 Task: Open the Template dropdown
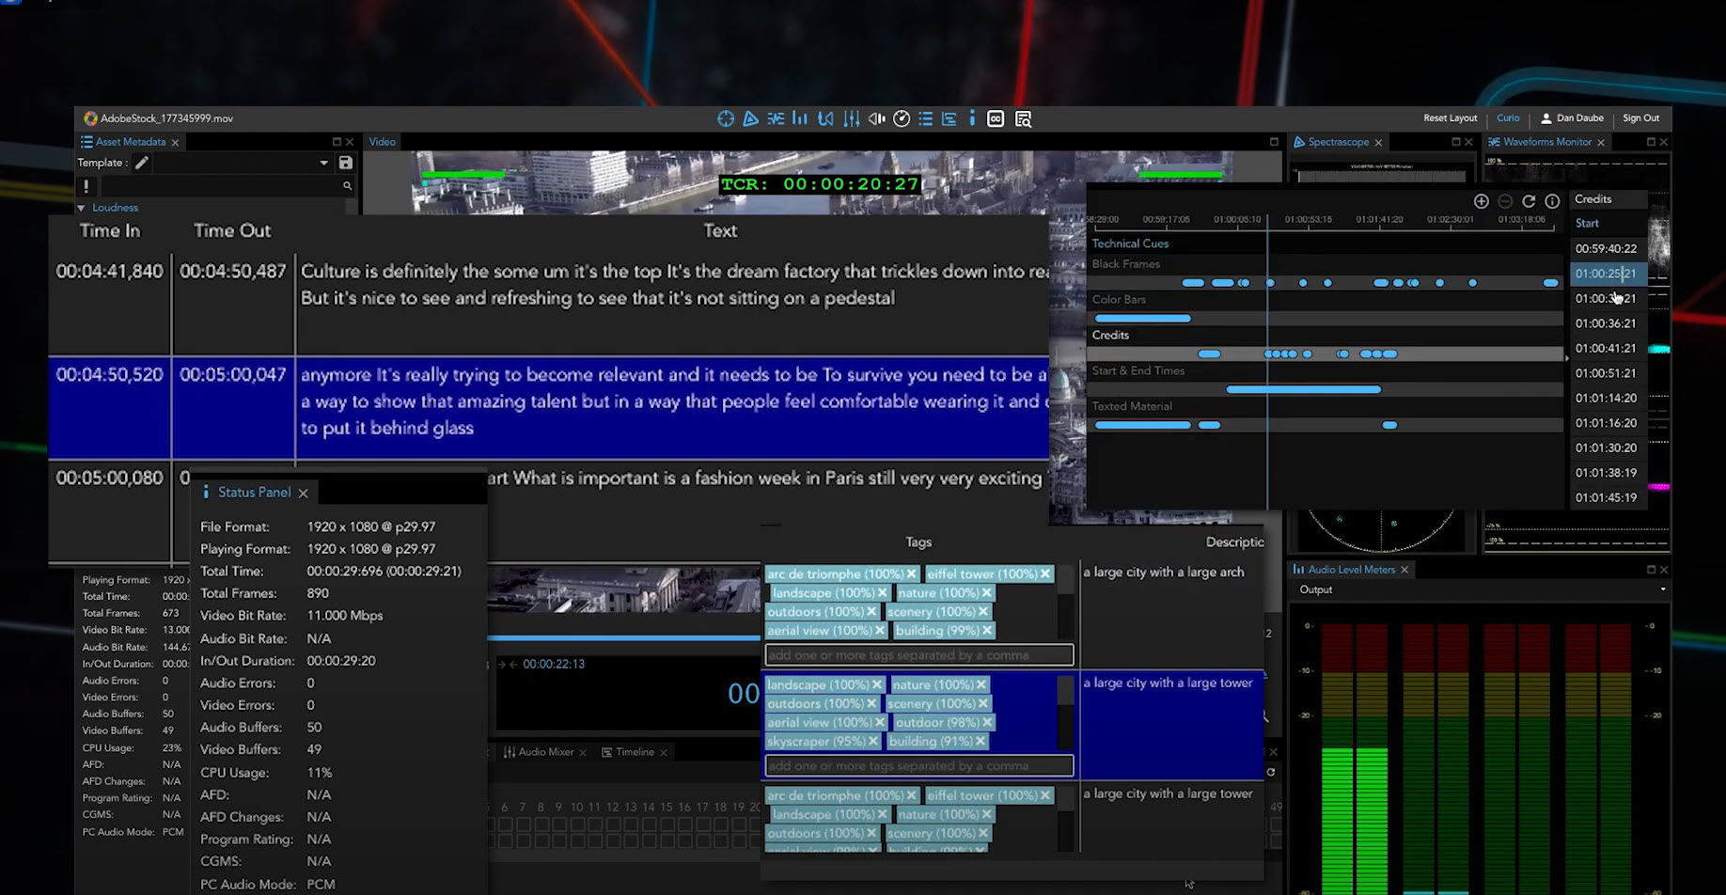[x=323, y=163]
